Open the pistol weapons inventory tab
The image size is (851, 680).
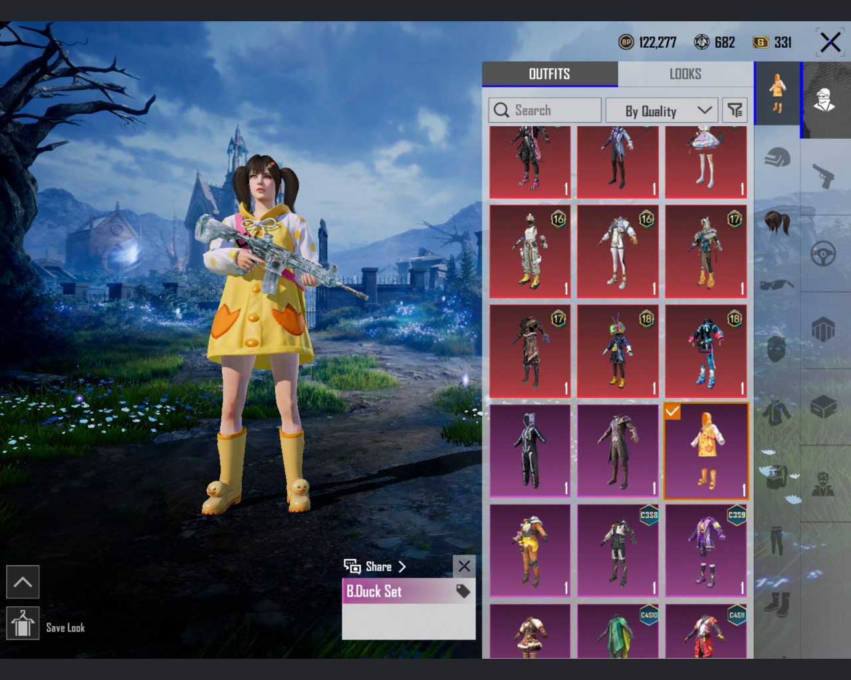823,177
